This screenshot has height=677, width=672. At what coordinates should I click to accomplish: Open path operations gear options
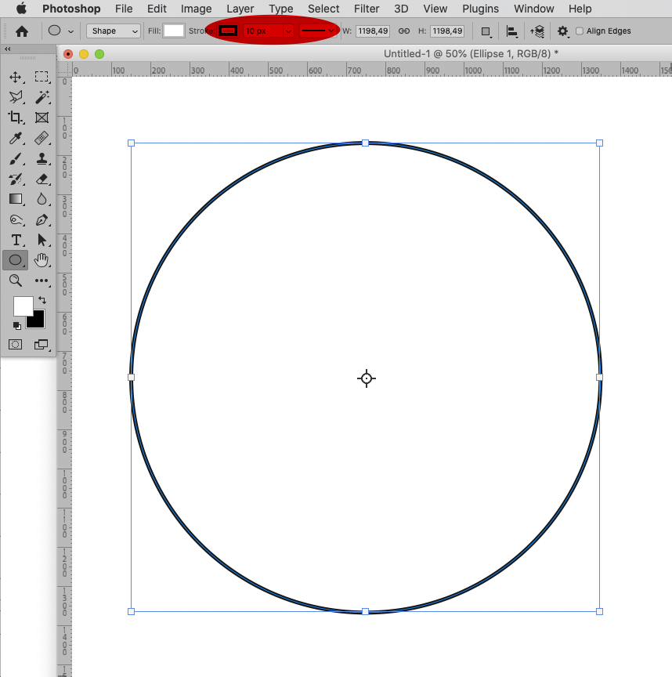click(x=563, y=31)
